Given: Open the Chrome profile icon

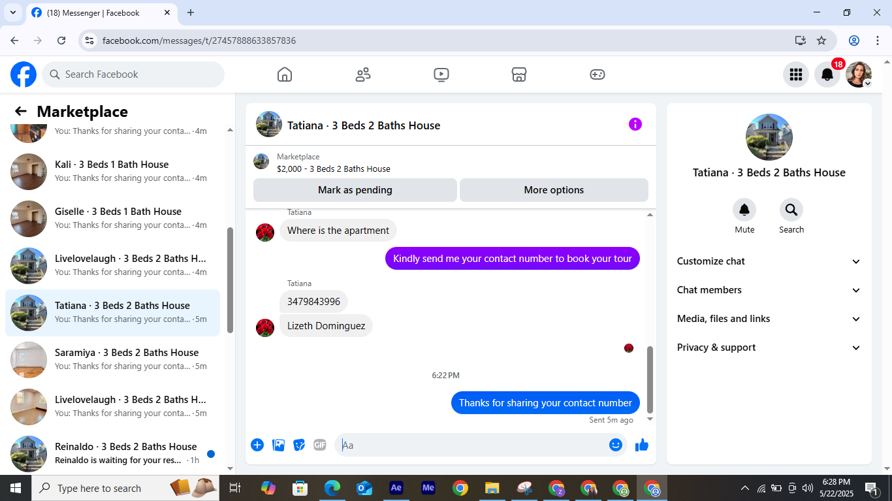Looking at the screenshot, I should (854, 40).
